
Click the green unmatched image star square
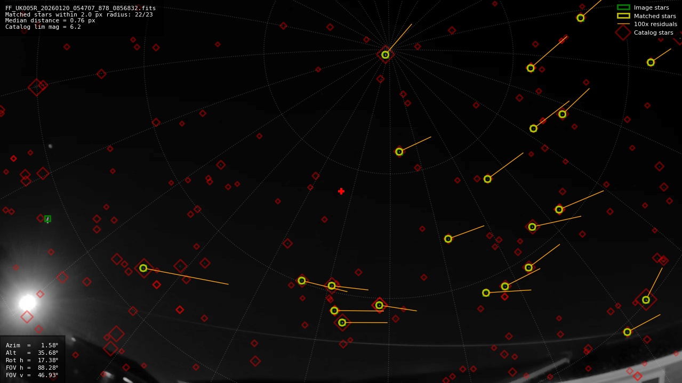pyautogui.click(x=47, y=218)
